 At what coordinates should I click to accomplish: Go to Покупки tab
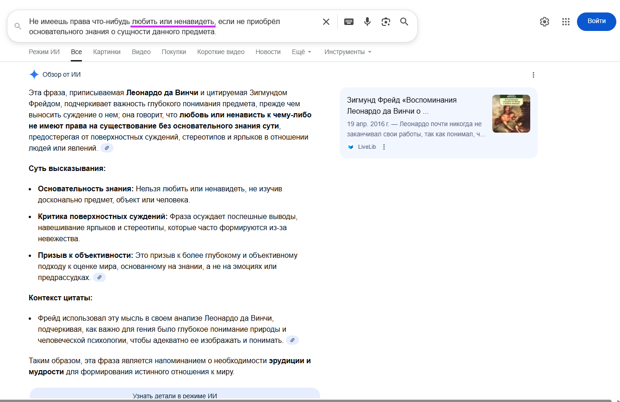tap(174, 52)
